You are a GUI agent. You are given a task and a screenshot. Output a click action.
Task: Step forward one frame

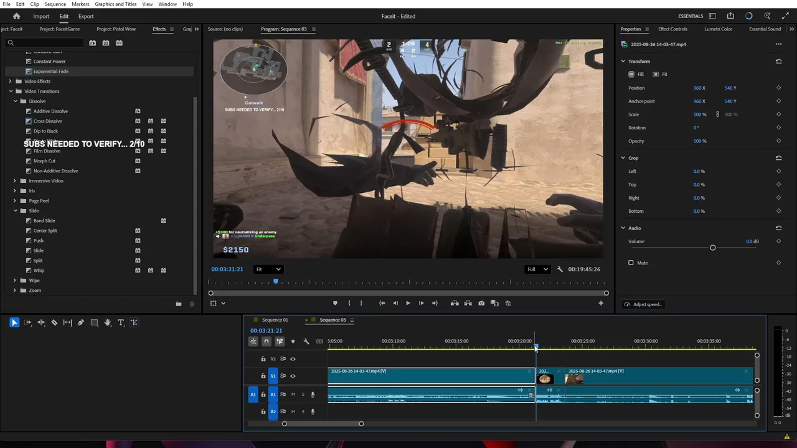(421, 303)
